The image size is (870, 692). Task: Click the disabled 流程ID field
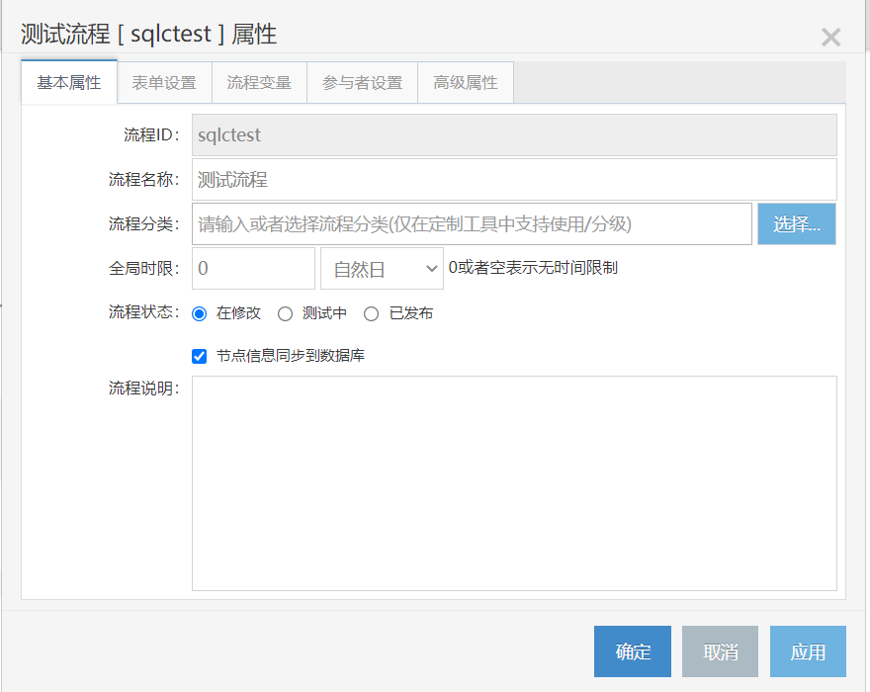point(514,134)
